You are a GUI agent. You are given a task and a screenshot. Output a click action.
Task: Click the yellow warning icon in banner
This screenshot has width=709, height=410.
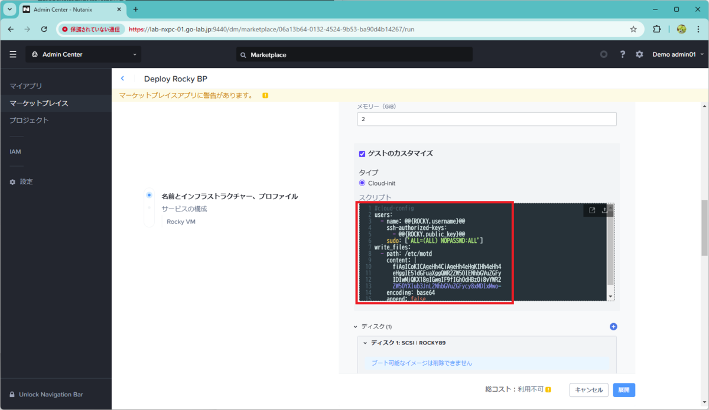pyautogui.click(x=265, y=95)
